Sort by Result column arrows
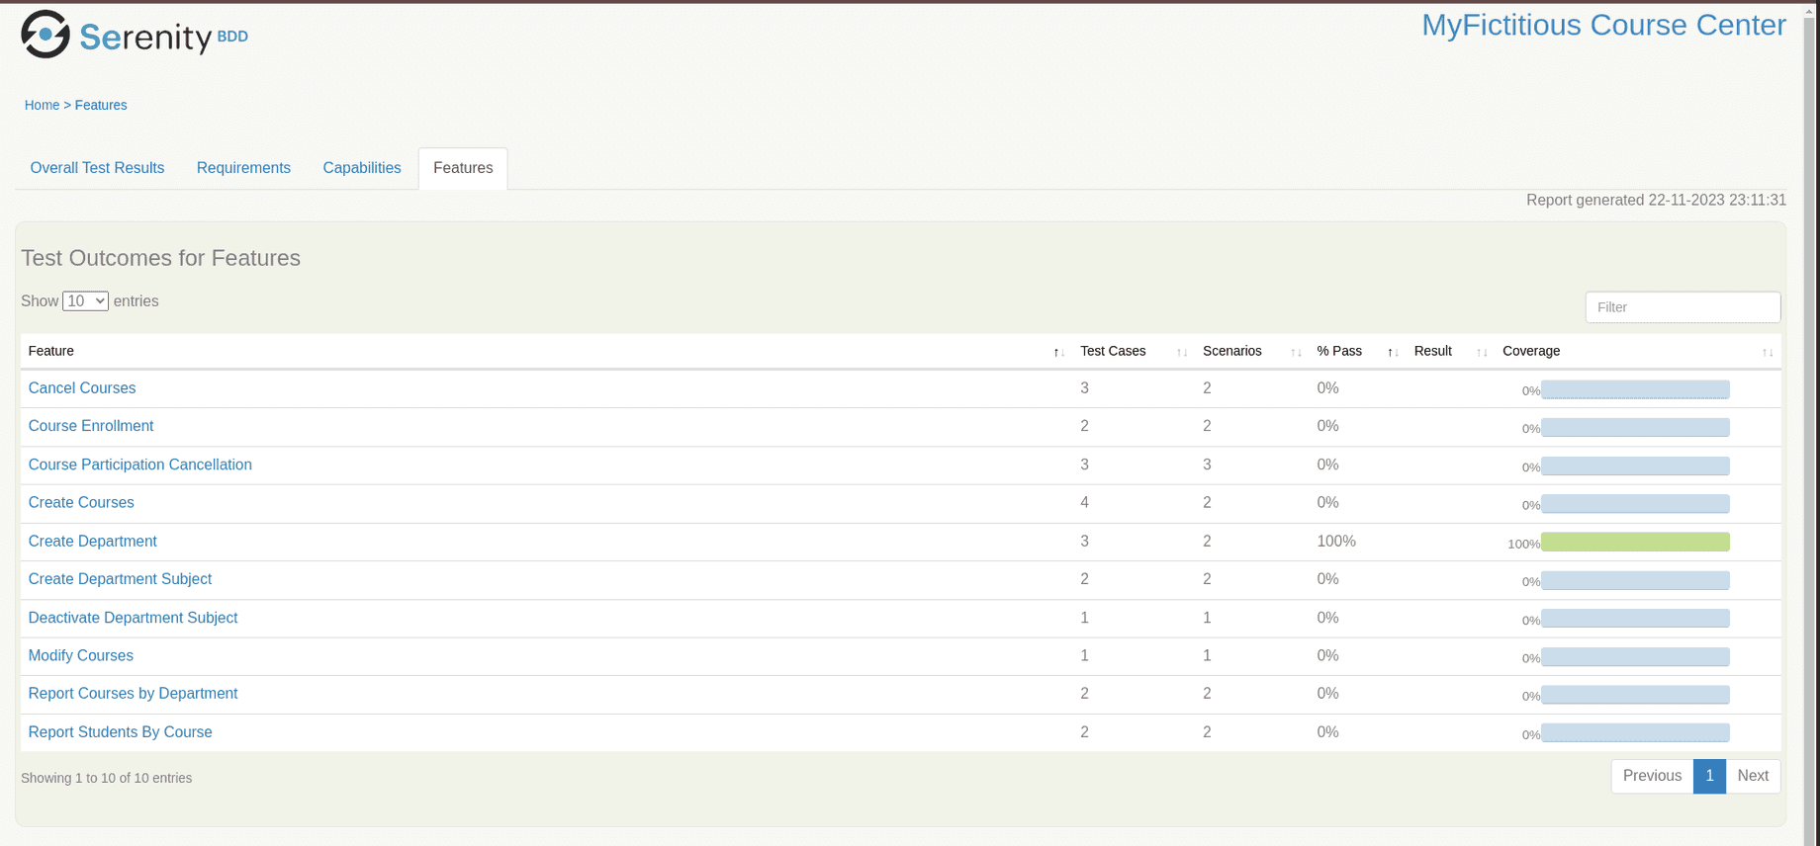 (x=1481, y=352)
